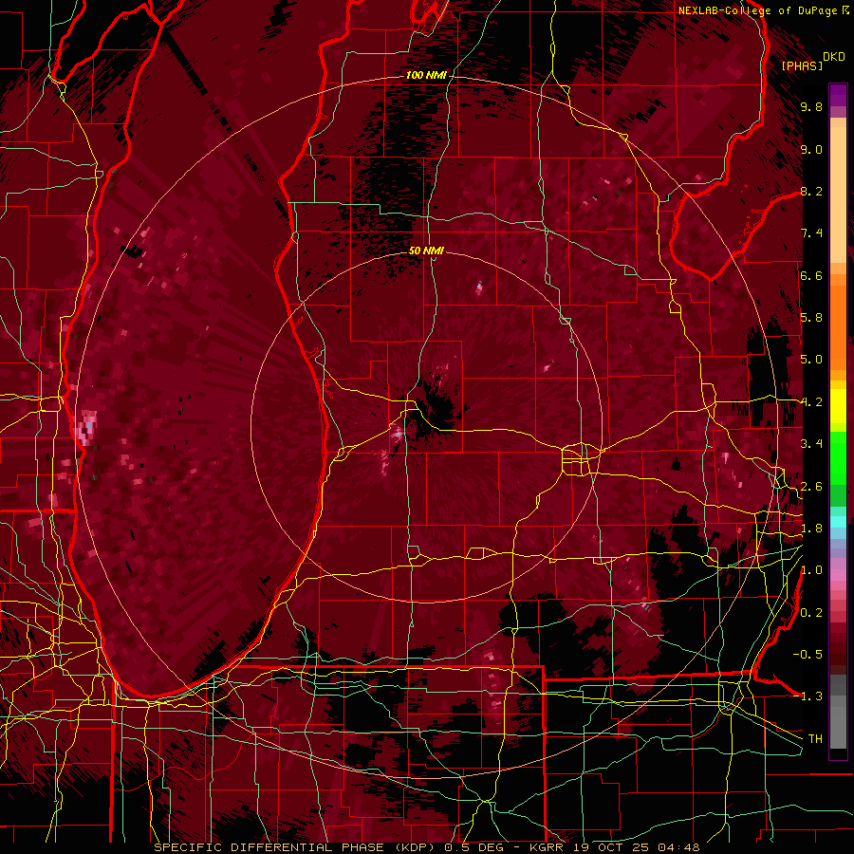The image size is (854, 854).
Task: Pick the bright green color bar segment
Action: pyautogui.click(x=838, y=459)
